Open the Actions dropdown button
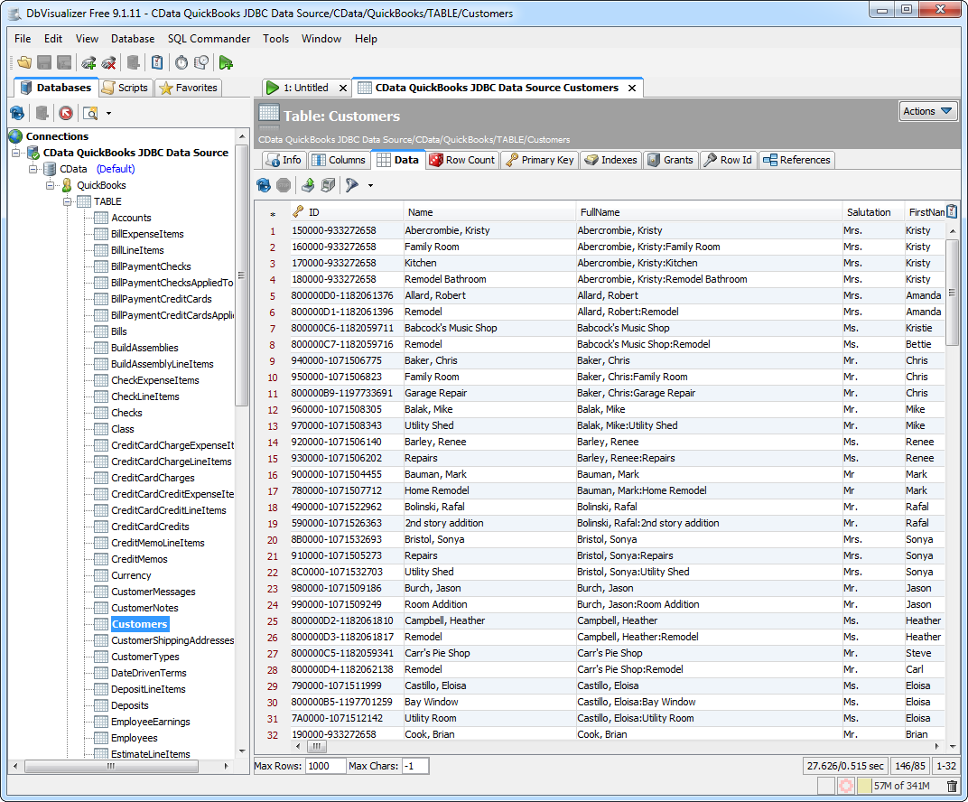The height and width of the screenshot is (802, 968). [x=927, y=111]
